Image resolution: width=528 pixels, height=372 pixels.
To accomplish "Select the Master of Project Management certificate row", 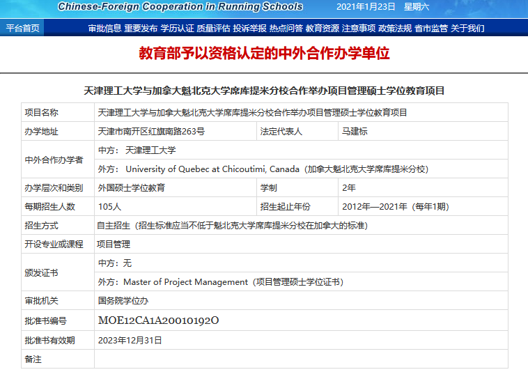I will 302,282.
